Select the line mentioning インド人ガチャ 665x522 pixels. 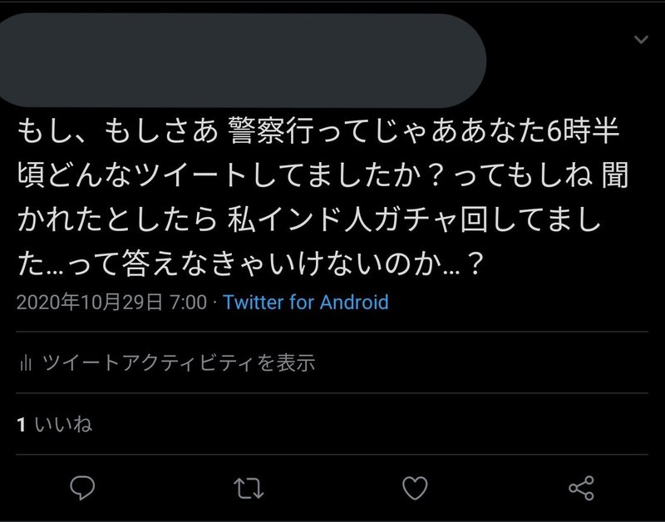pos(308,219)
